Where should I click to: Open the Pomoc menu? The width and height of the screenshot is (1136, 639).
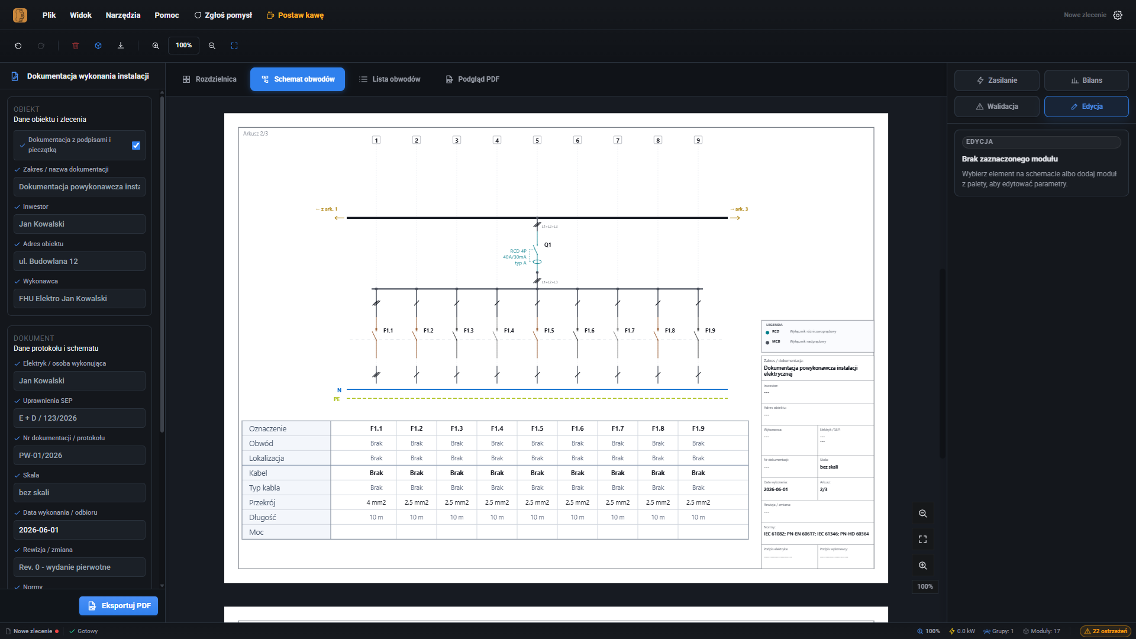click(x=167, y=15)
